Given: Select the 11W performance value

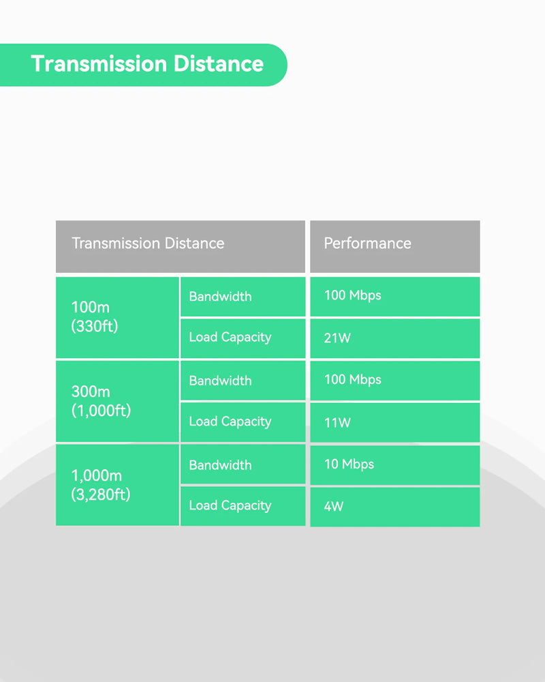Looking at the screenshot, I should click(x=337, y=423).
